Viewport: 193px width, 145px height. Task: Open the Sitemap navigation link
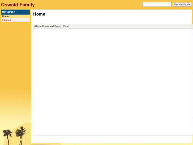click(x=6, y=20)
